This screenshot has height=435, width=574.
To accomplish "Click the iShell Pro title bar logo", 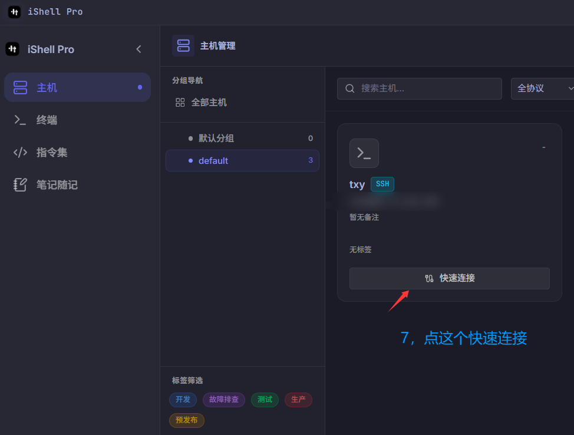I will 14,12.
